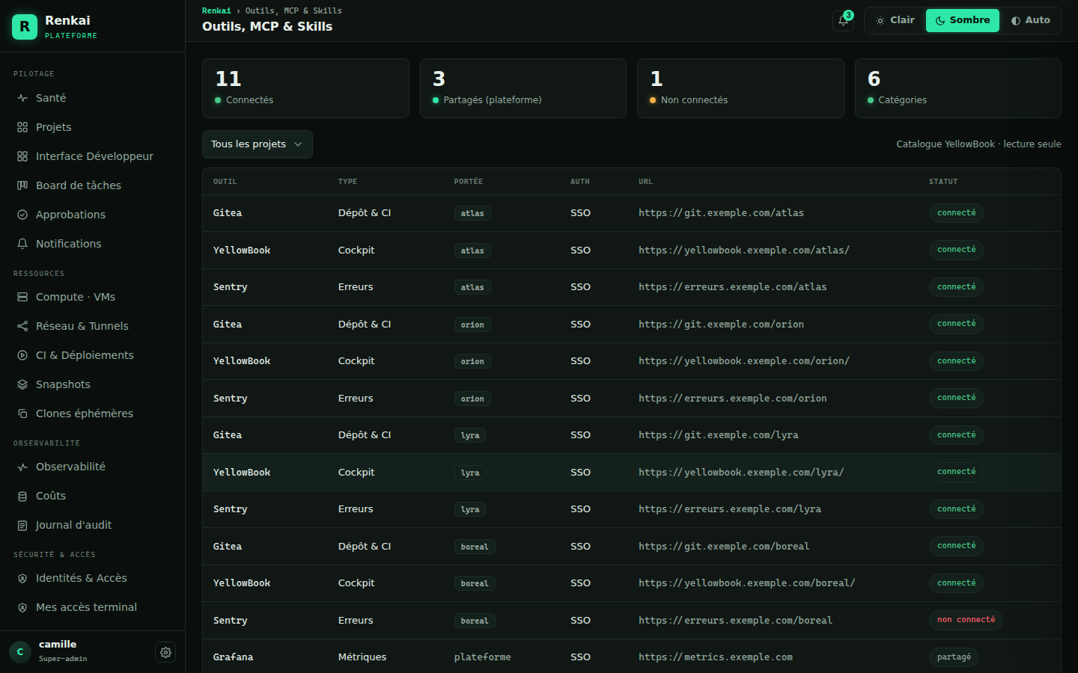
Task: Select the Sombre dark theme
Action: (963, 20)
